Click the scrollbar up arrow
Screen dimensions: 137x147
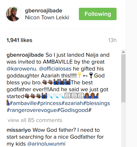pos(123,52)
